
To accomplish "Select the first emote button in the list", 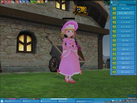I will coord(126,9).
